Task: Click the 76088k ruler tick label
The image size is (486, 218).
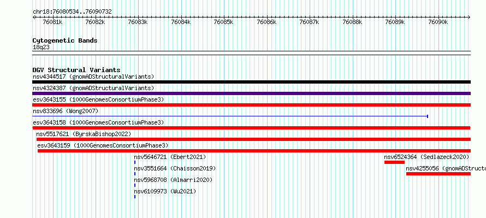Action: (352, 22)
